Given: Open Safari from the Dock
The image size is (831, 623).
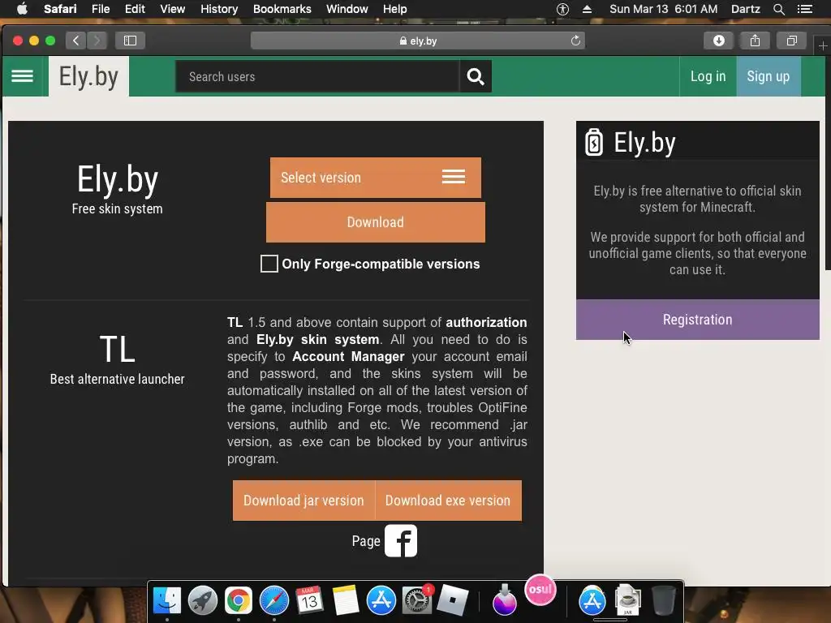Looking at the screenshot, I should pyautogui.click(x=274, y=601).
